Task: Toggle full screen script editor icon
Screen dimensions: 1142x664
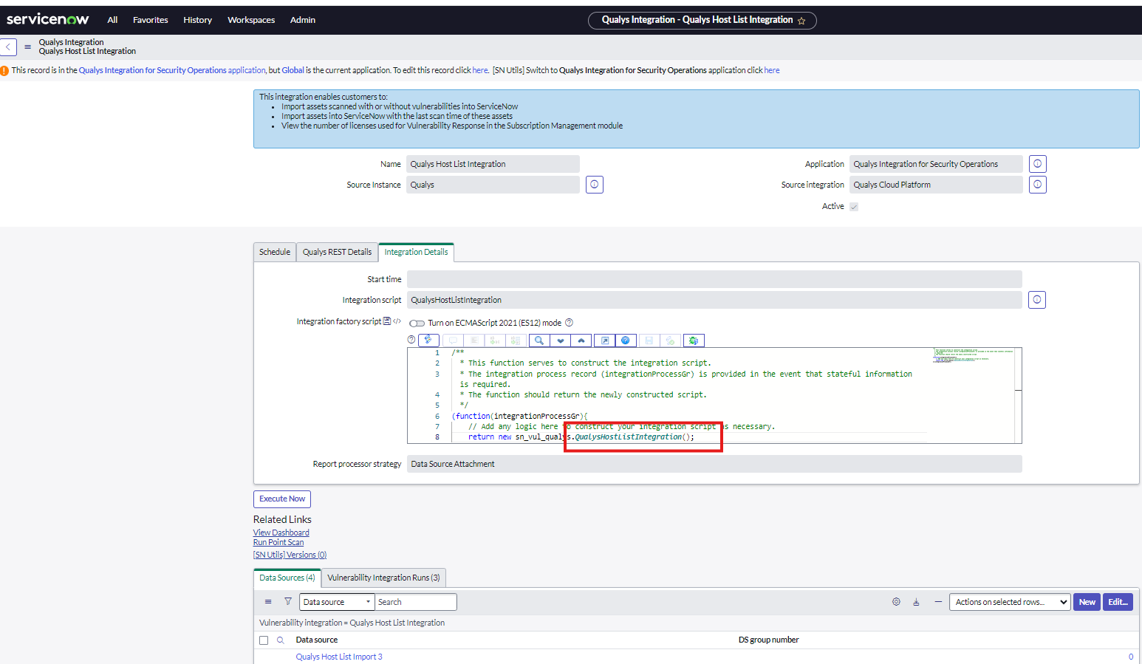Action: (x=605, y=340)
